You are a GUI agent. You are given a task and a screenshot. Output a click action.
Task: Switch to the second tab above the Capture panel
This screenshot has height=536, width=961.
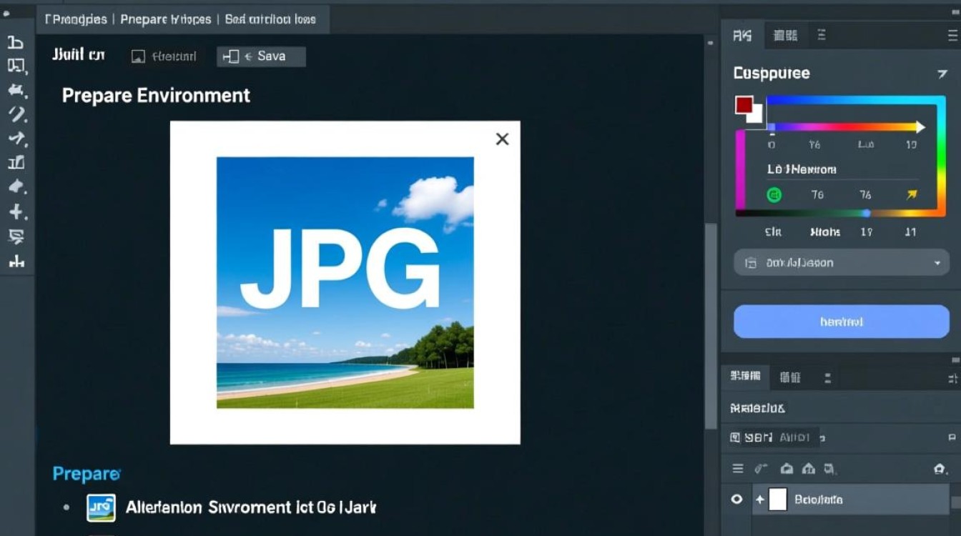(x=786, y=34)
